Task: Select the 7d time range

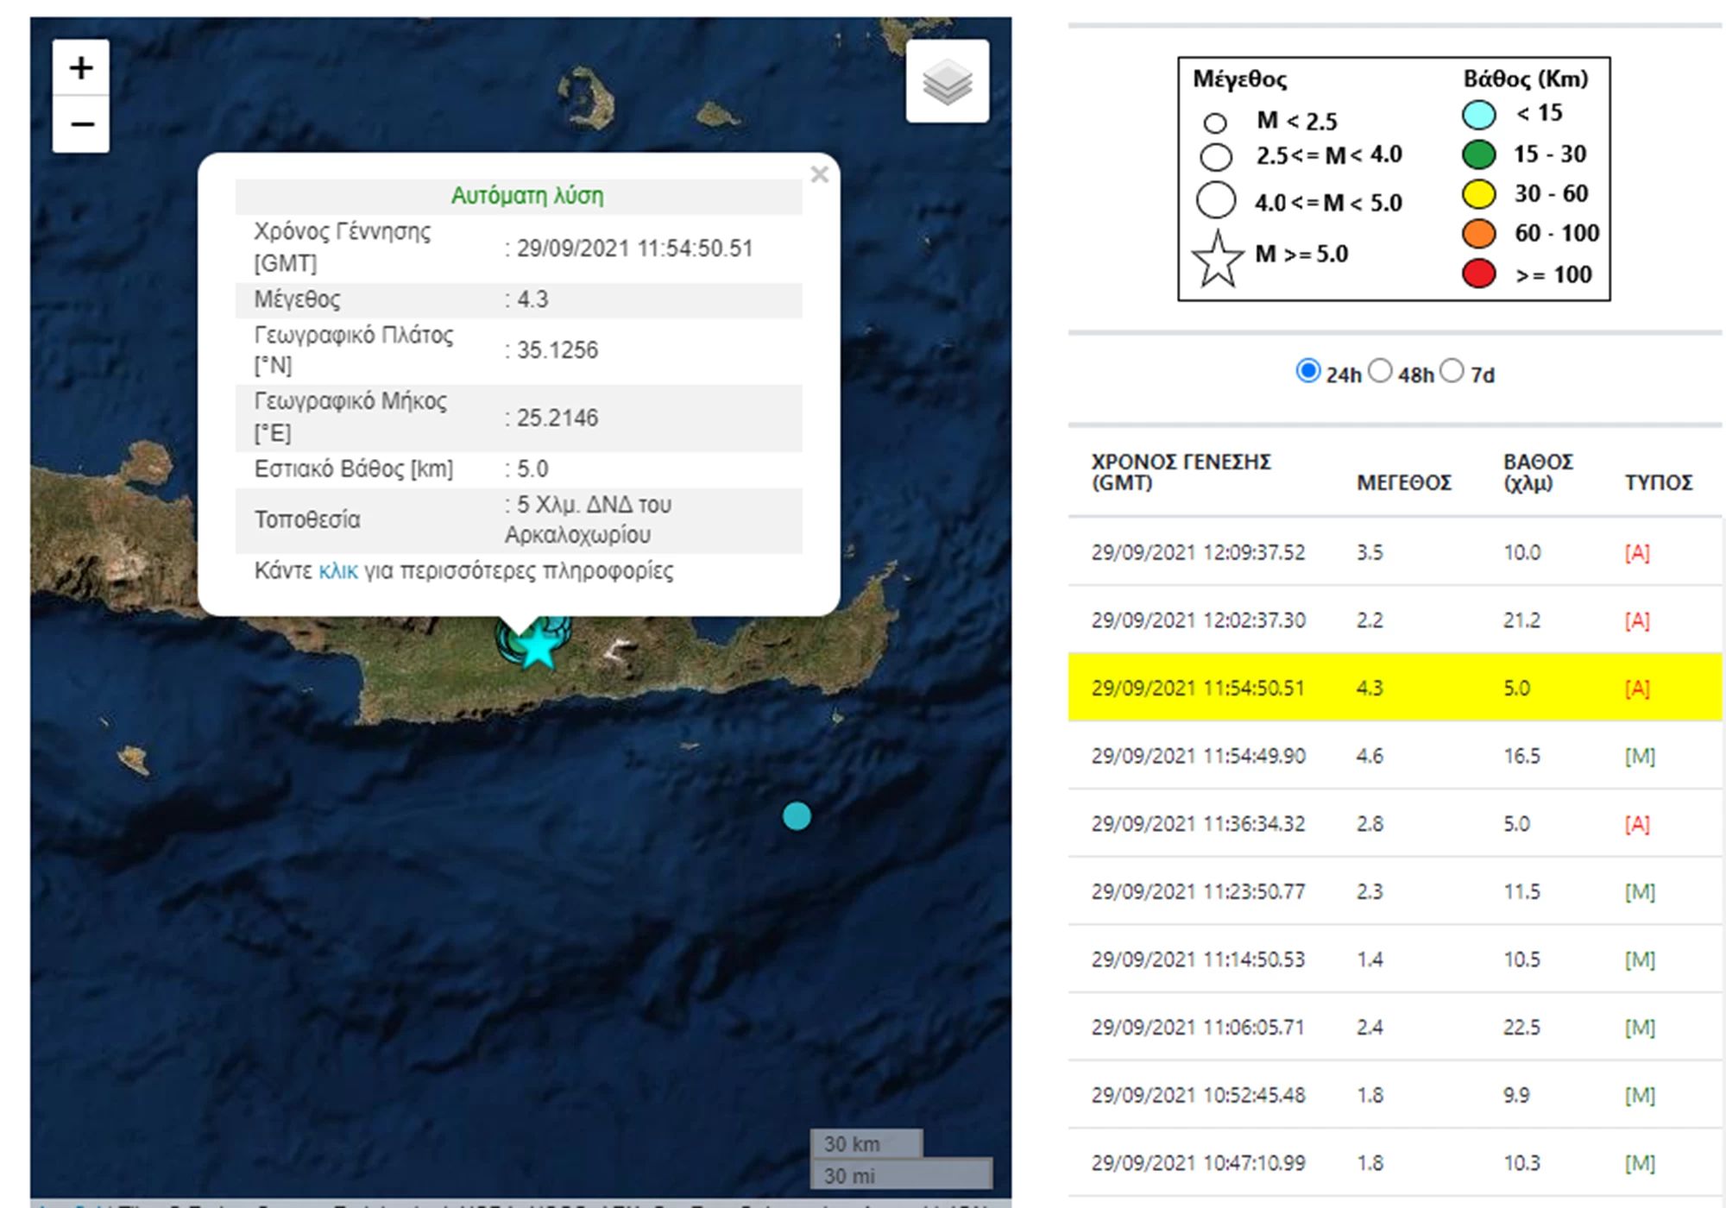Action: pyautogui.click(x=1452, y=371)
